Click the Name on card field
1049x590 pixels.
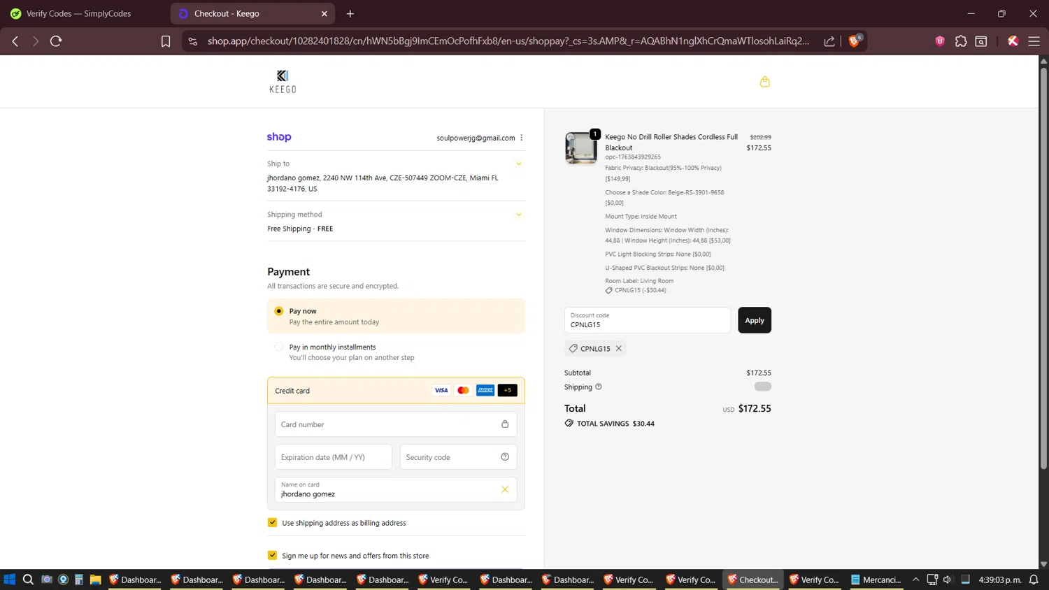pyautogui.click(x=396, y=489)
